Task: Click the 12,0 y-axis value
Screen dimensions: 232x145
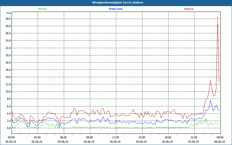Action: click(9, 84)
